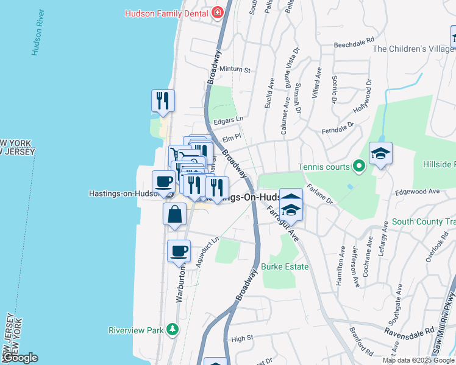Select the South County Trail label
This screenshot has width=456, height=365.
[424, 221]
